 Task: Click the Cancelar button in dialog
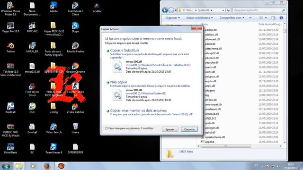(x=189, y=129)
